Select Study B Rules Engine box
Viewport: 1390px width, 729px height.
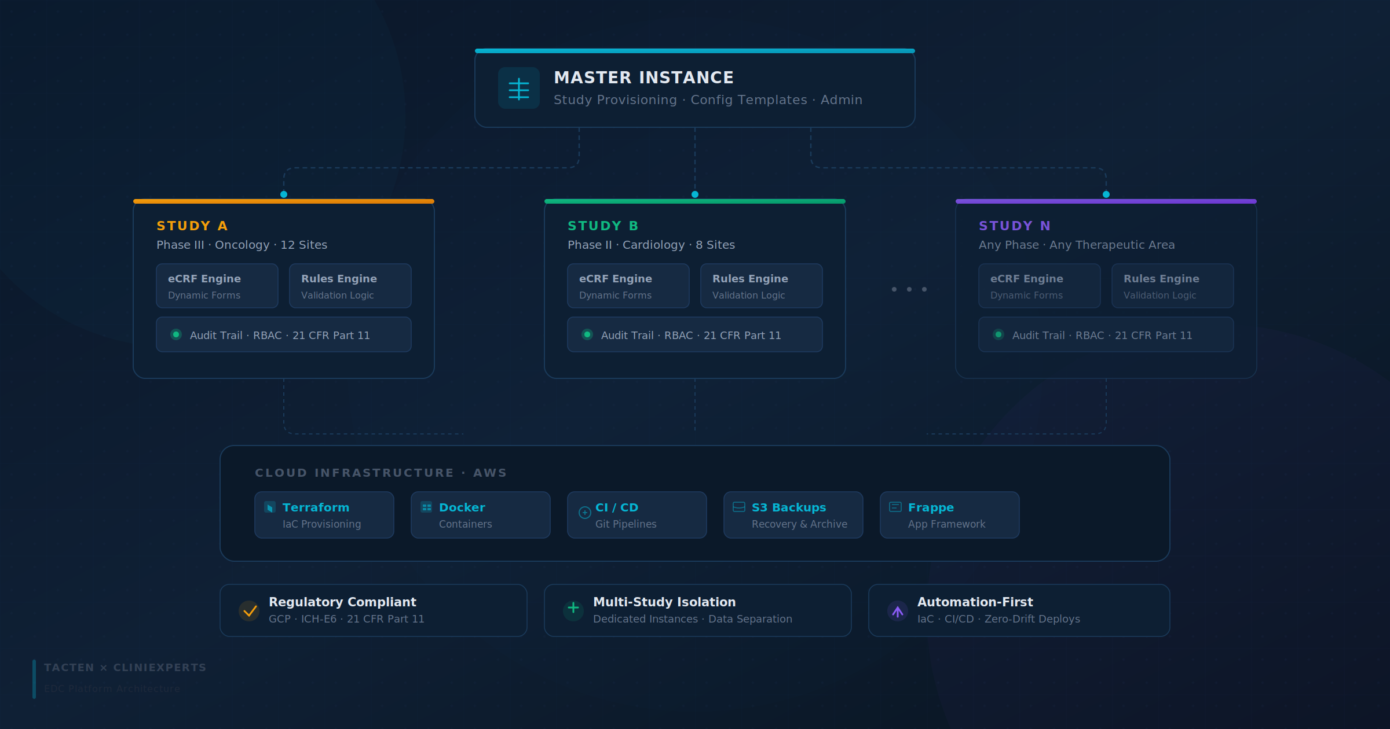[761, 286]
